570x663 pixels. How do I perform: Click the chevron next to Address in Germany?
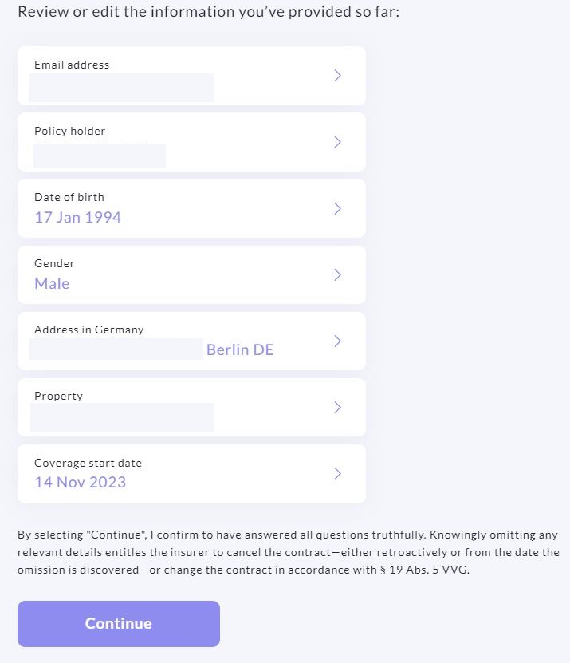(336, 341)
